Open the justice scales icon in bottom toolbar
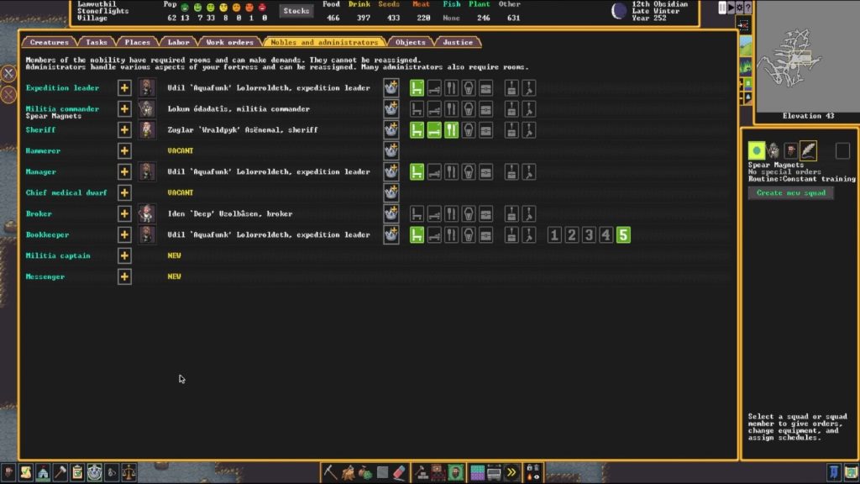 [x=128, y=472]
